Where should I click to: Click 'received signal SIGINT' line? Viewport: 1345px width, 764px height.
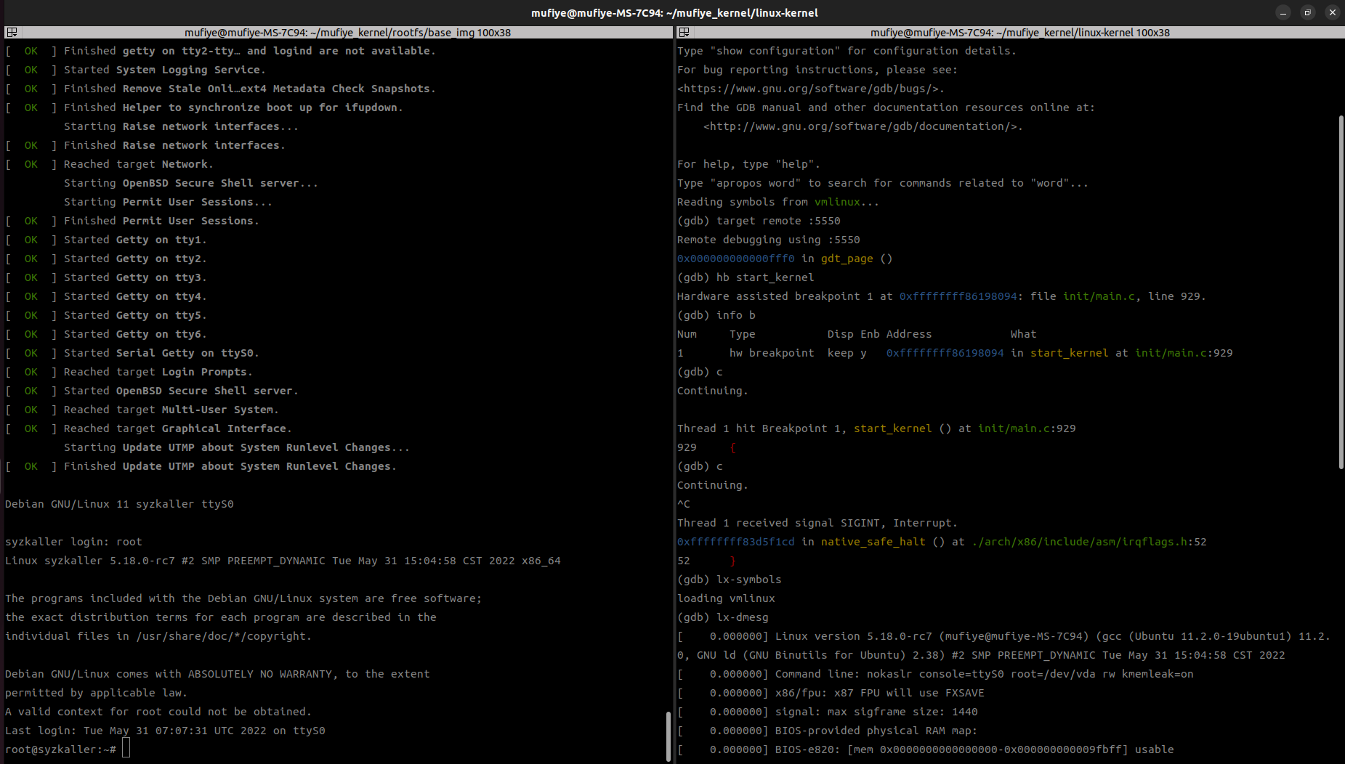pyautogui.click(x=817, y=523)
